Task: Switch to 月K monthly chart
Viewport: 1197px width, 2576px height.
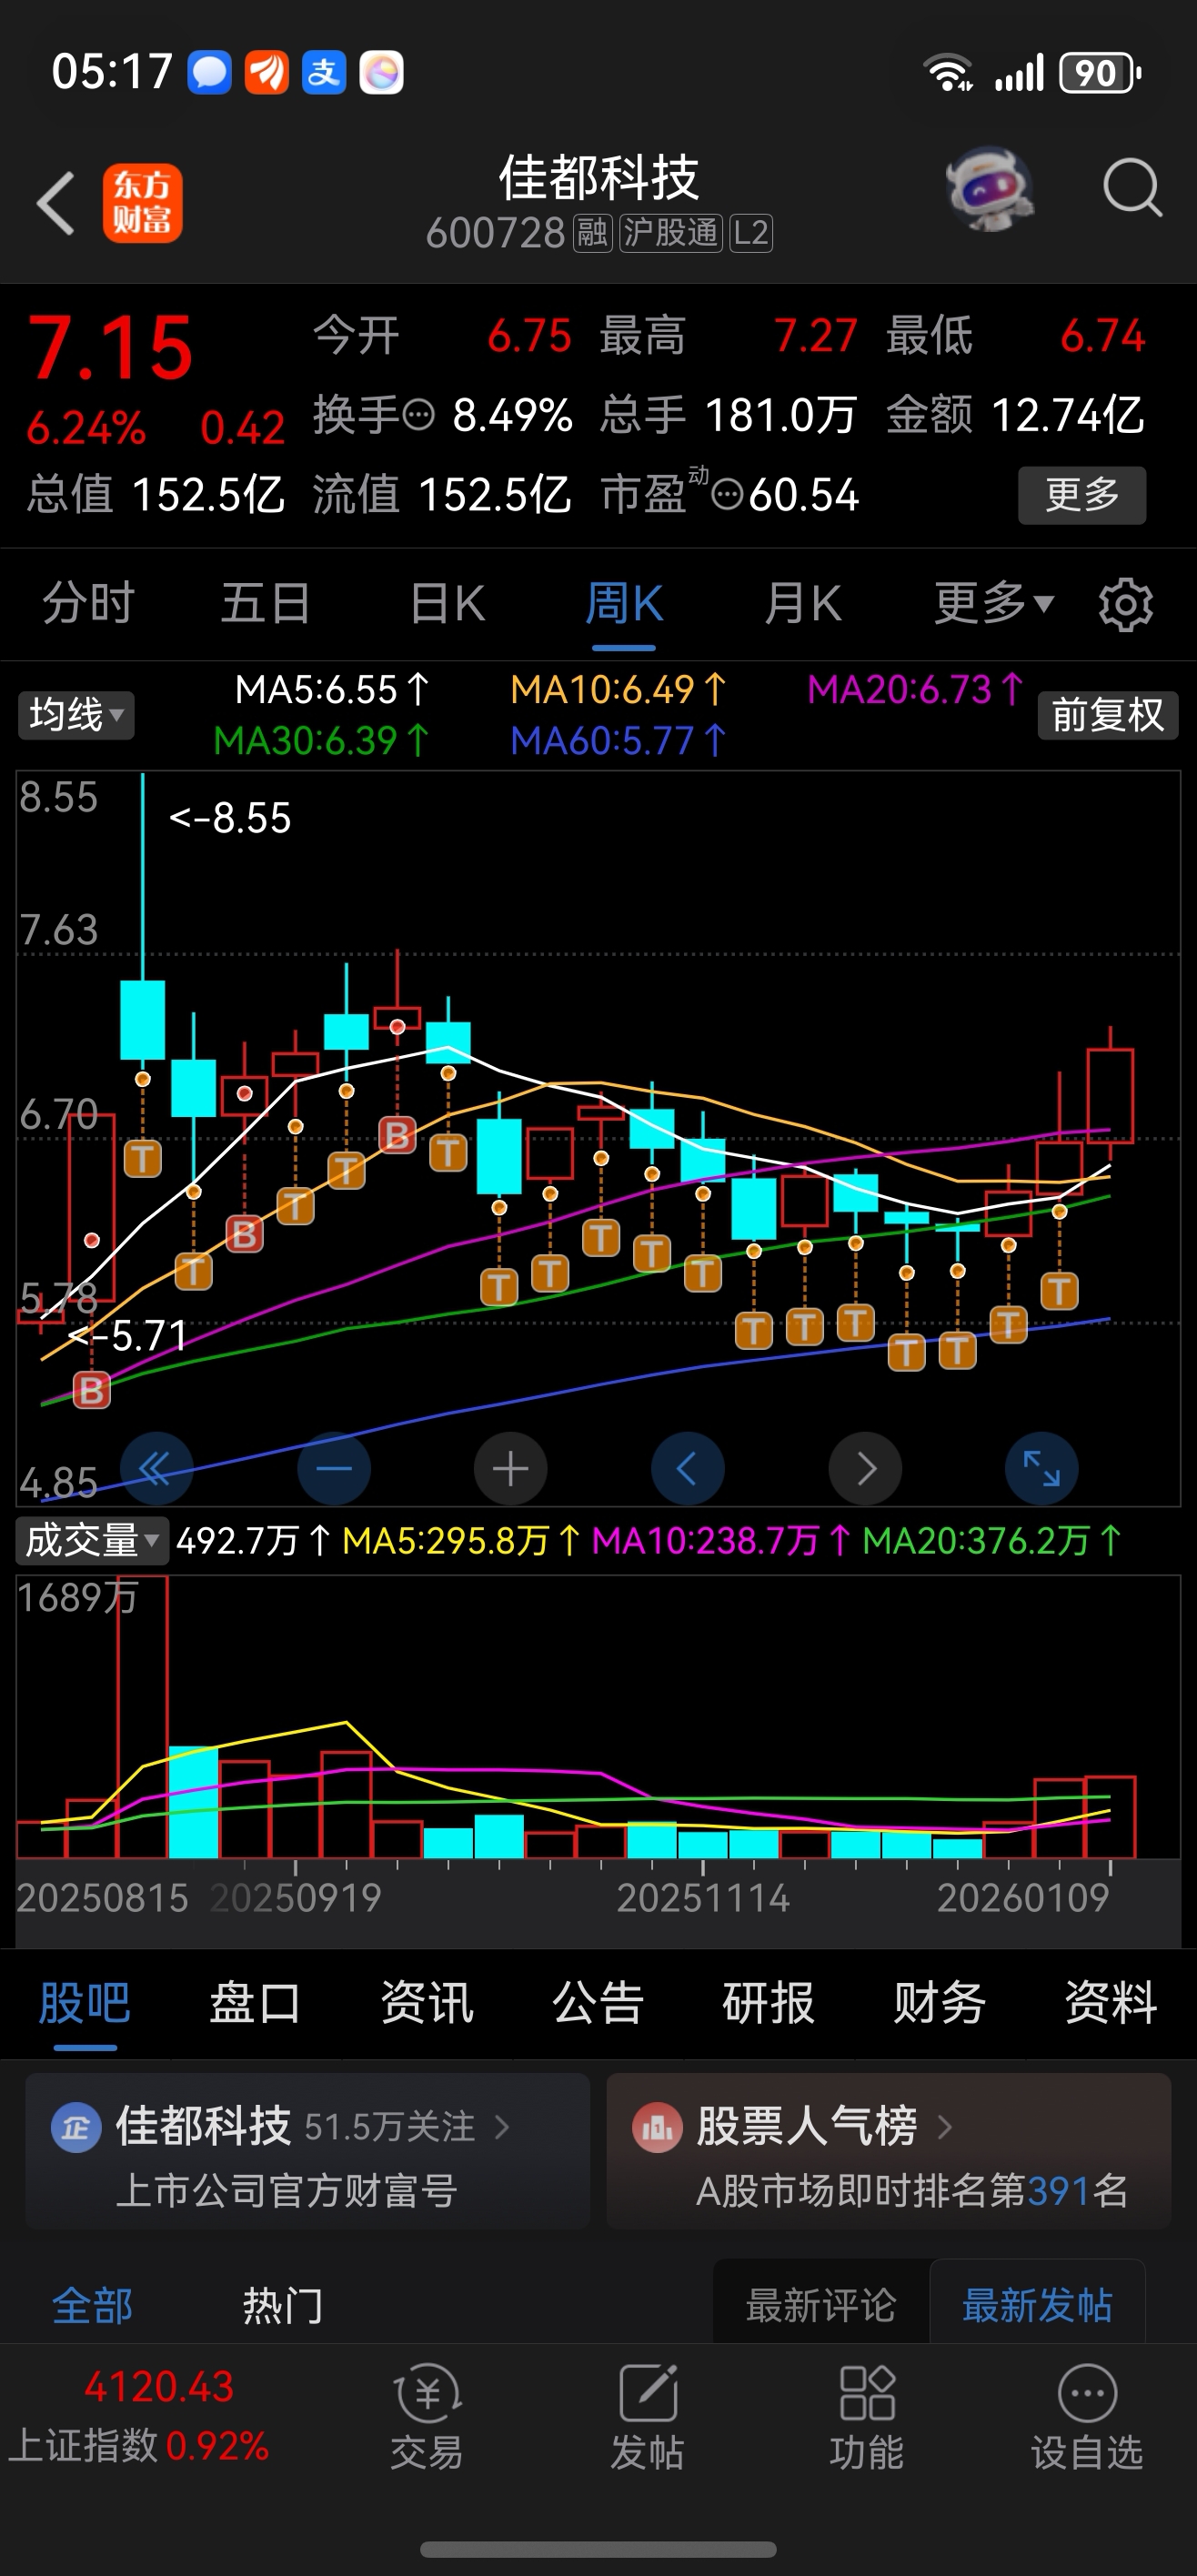Action: (802, 603)
